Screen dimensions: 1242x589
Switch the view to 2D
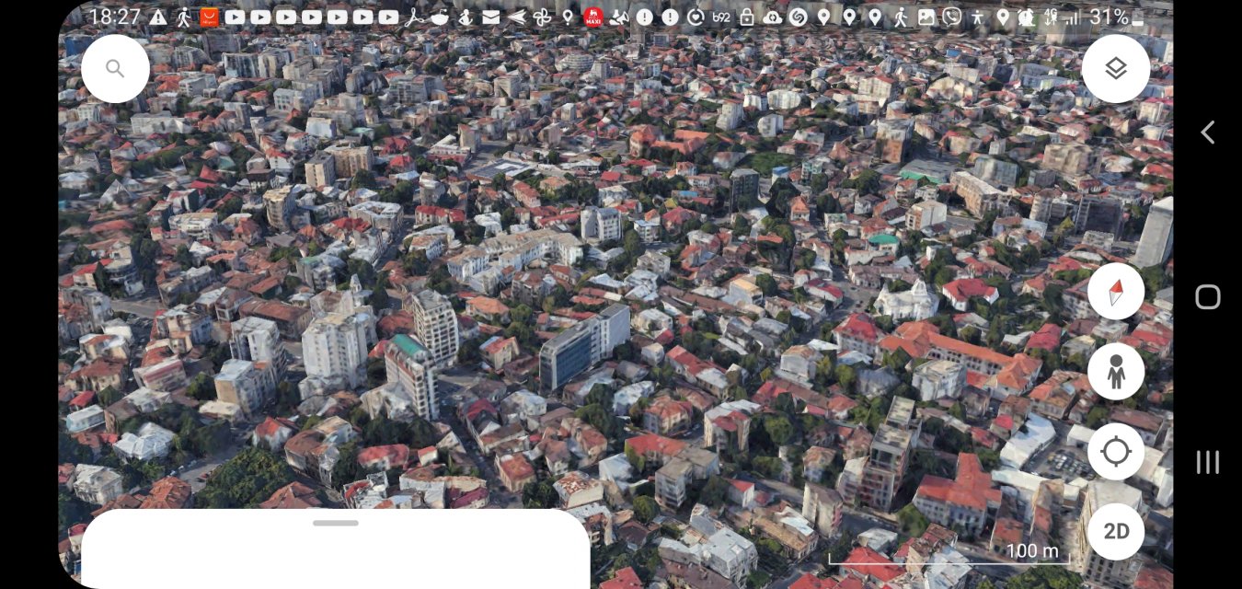click(1115, 532)
